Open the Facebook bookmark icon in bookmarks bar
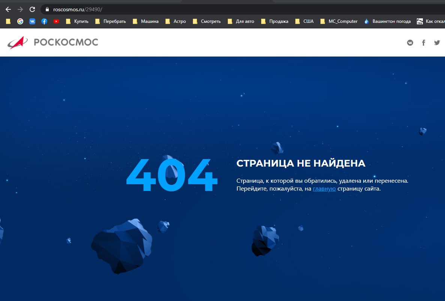 click(44, 21)
